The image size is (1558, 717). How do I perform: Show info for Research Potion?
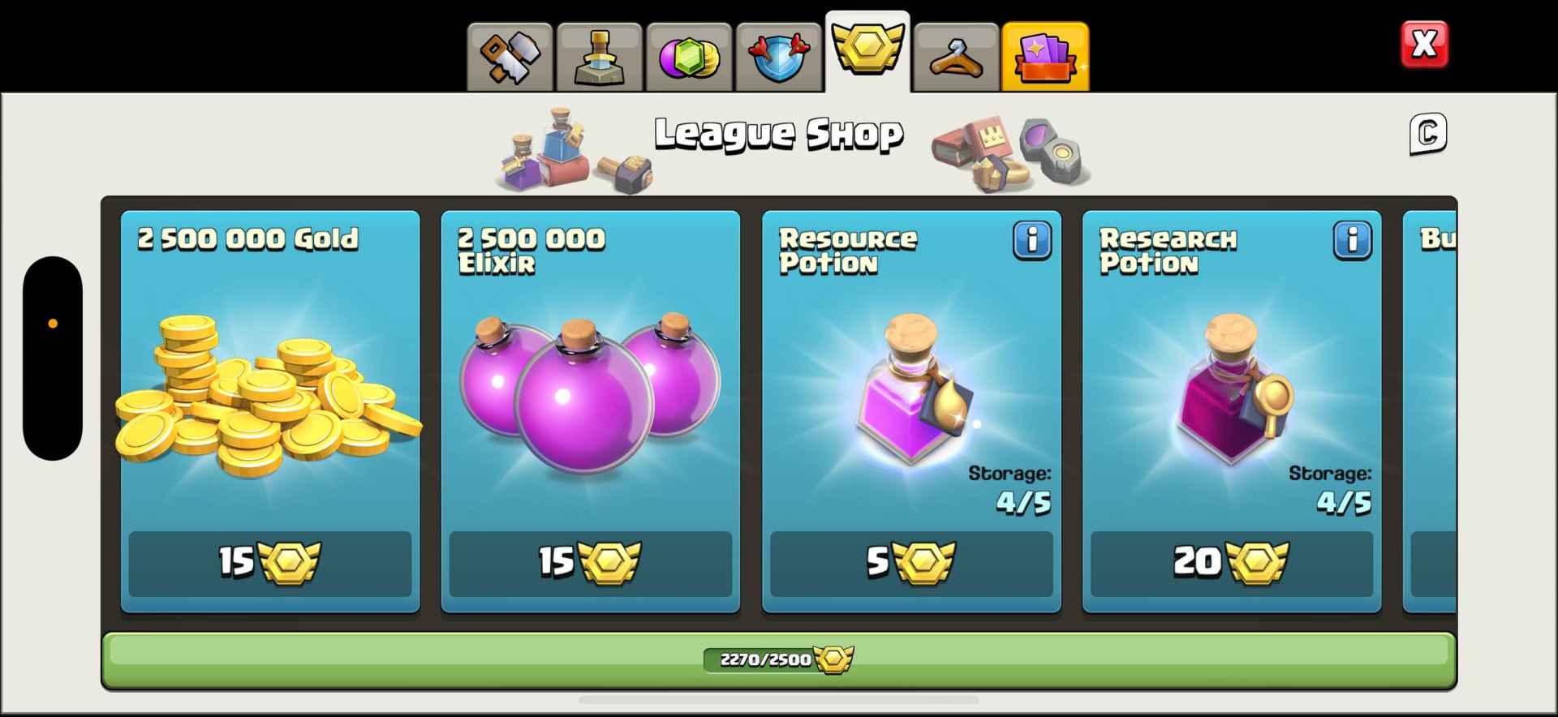point(1353,240)
